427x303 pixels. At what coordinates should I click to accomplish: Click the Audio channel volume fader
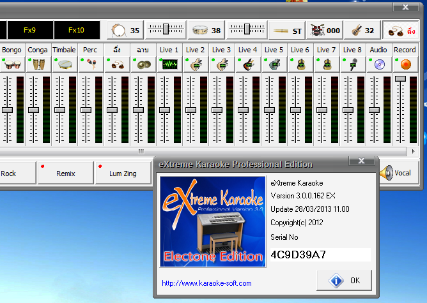374,110
